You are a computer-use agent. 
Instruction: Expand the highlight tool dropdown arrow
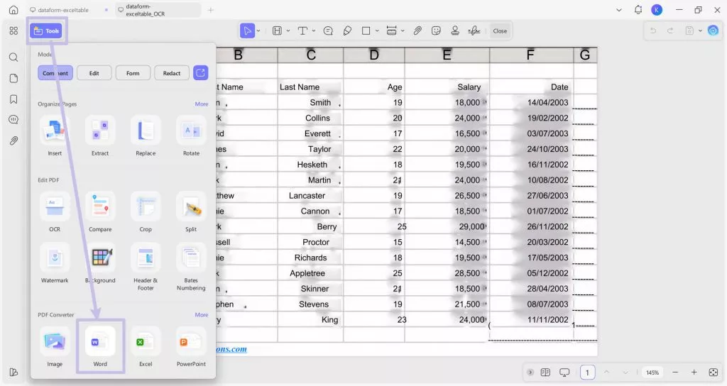coord(288,31)
